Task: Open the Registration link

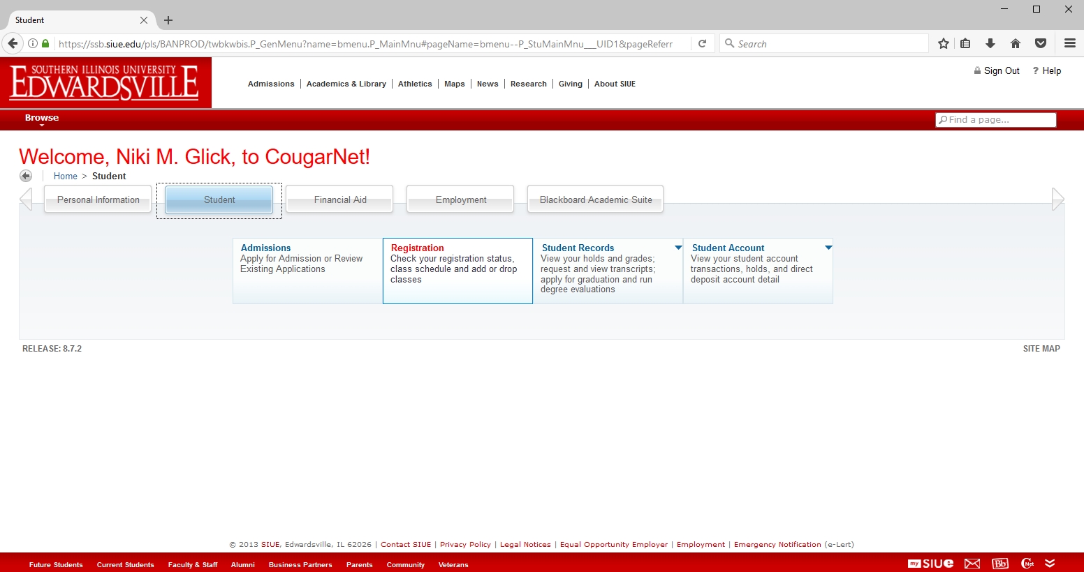Action: click(x=417, y=248)
